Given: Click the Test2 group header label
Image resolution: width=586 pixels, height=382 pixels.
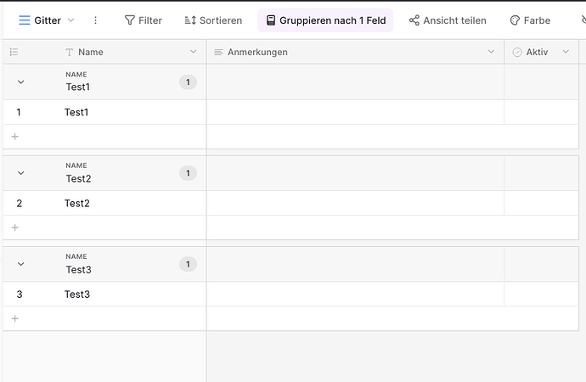Looking at the screenshot, I should coord(78,178).
